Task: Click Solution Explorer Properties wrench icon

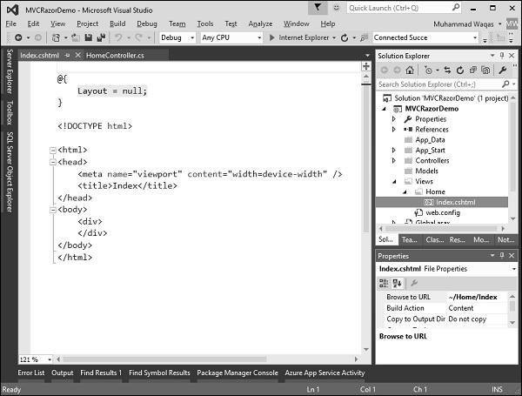Action: tap(502, 70)
